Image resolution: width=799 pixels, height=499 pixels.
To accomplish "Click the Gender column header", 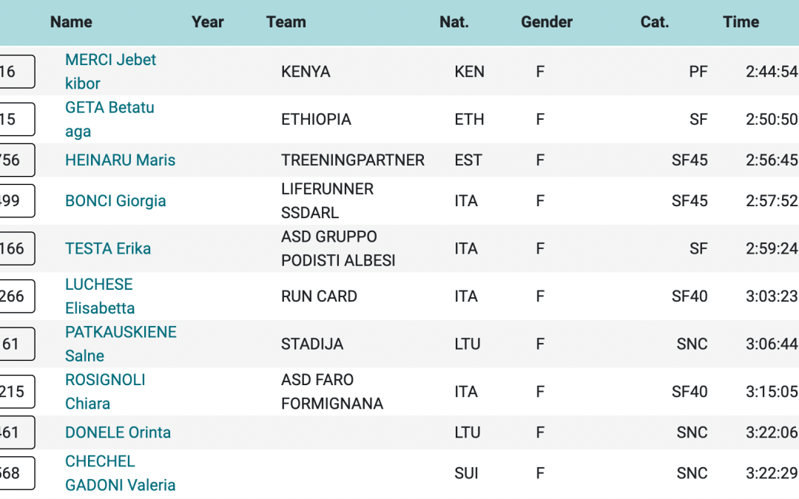I will pyautogui.click(x=547, y=22).
